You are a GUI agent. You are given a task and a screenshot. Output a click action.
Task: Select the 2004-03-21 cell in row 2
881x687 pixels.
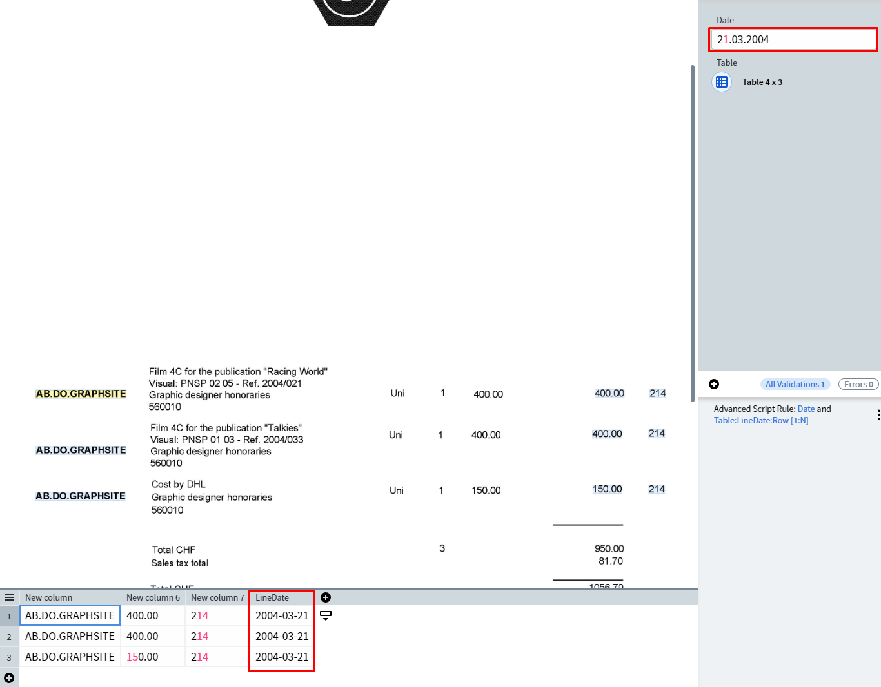click(x=281, y=636)
